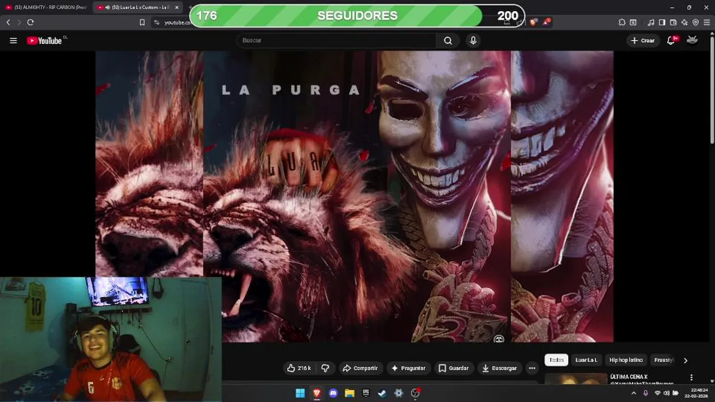
Task: Open OBS Studio from the taskbar
Action: [x=415, y=393]
